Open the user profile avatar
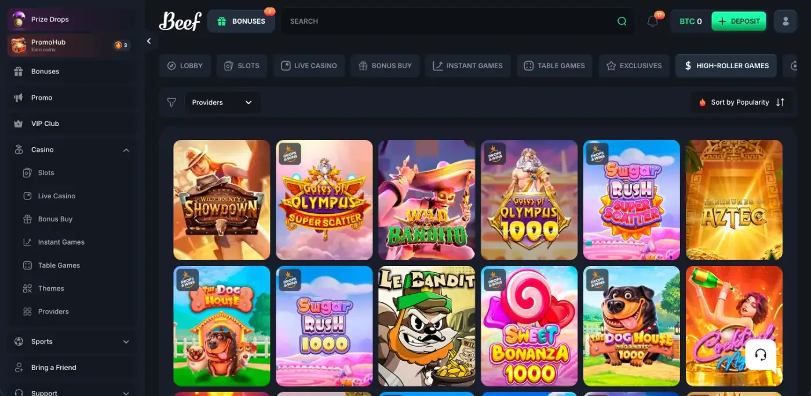Screen dimensions: 811x396 coord(786,21)
